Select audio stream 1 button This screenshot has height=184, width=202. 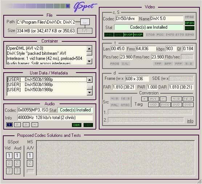(x=9, y=125)
